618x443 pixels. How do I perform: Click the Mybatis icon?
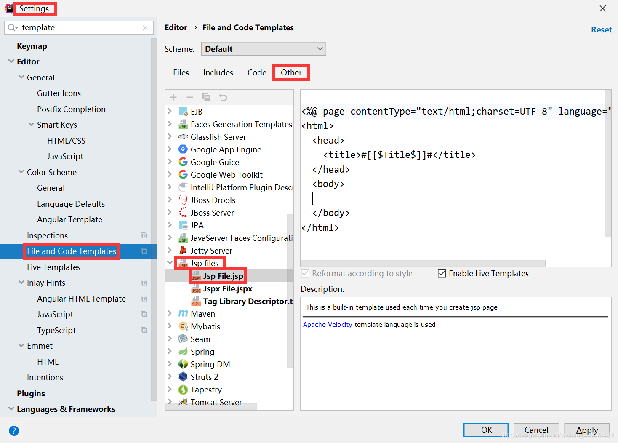[183, 326]
